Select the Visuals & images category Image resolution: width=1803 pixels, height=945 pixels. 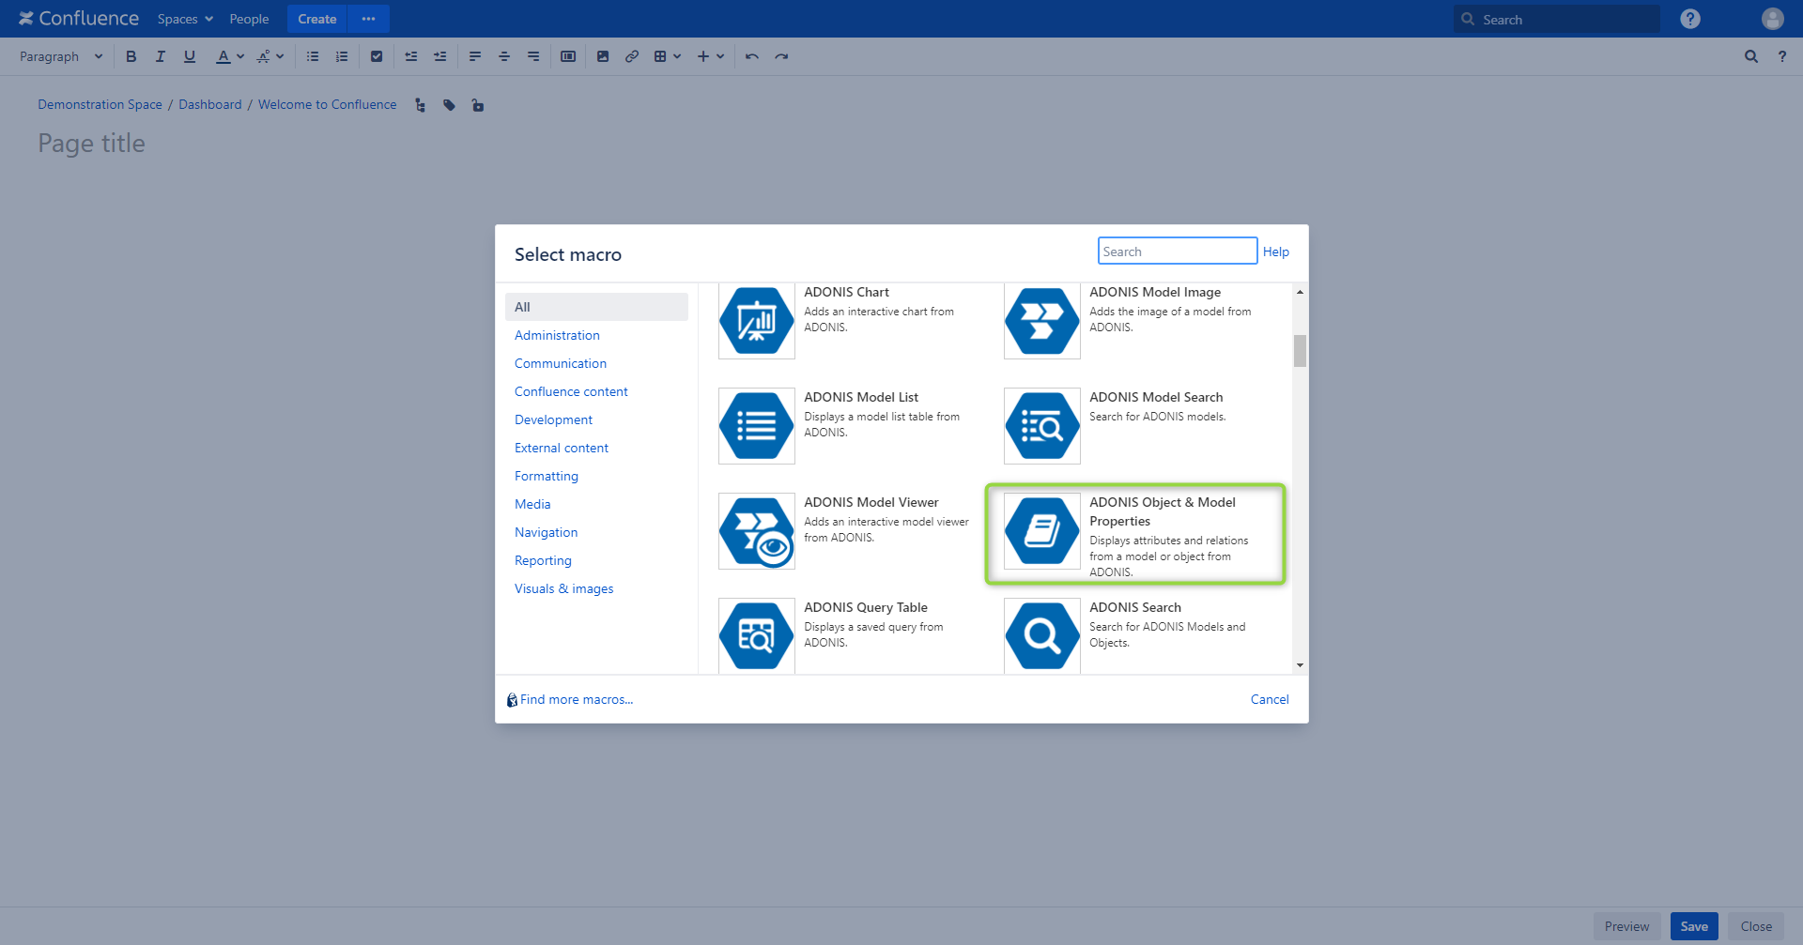pos(563,588)
